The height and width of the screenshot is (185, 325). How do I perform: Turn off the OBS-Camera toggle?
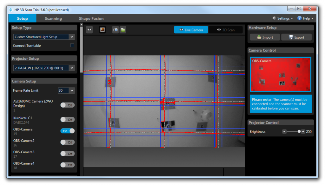click(x=67, y=131)
